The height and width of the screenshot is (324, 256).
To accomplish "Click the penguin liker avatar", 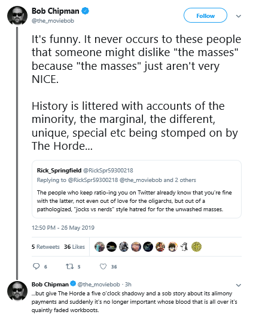I will point(184,246).
